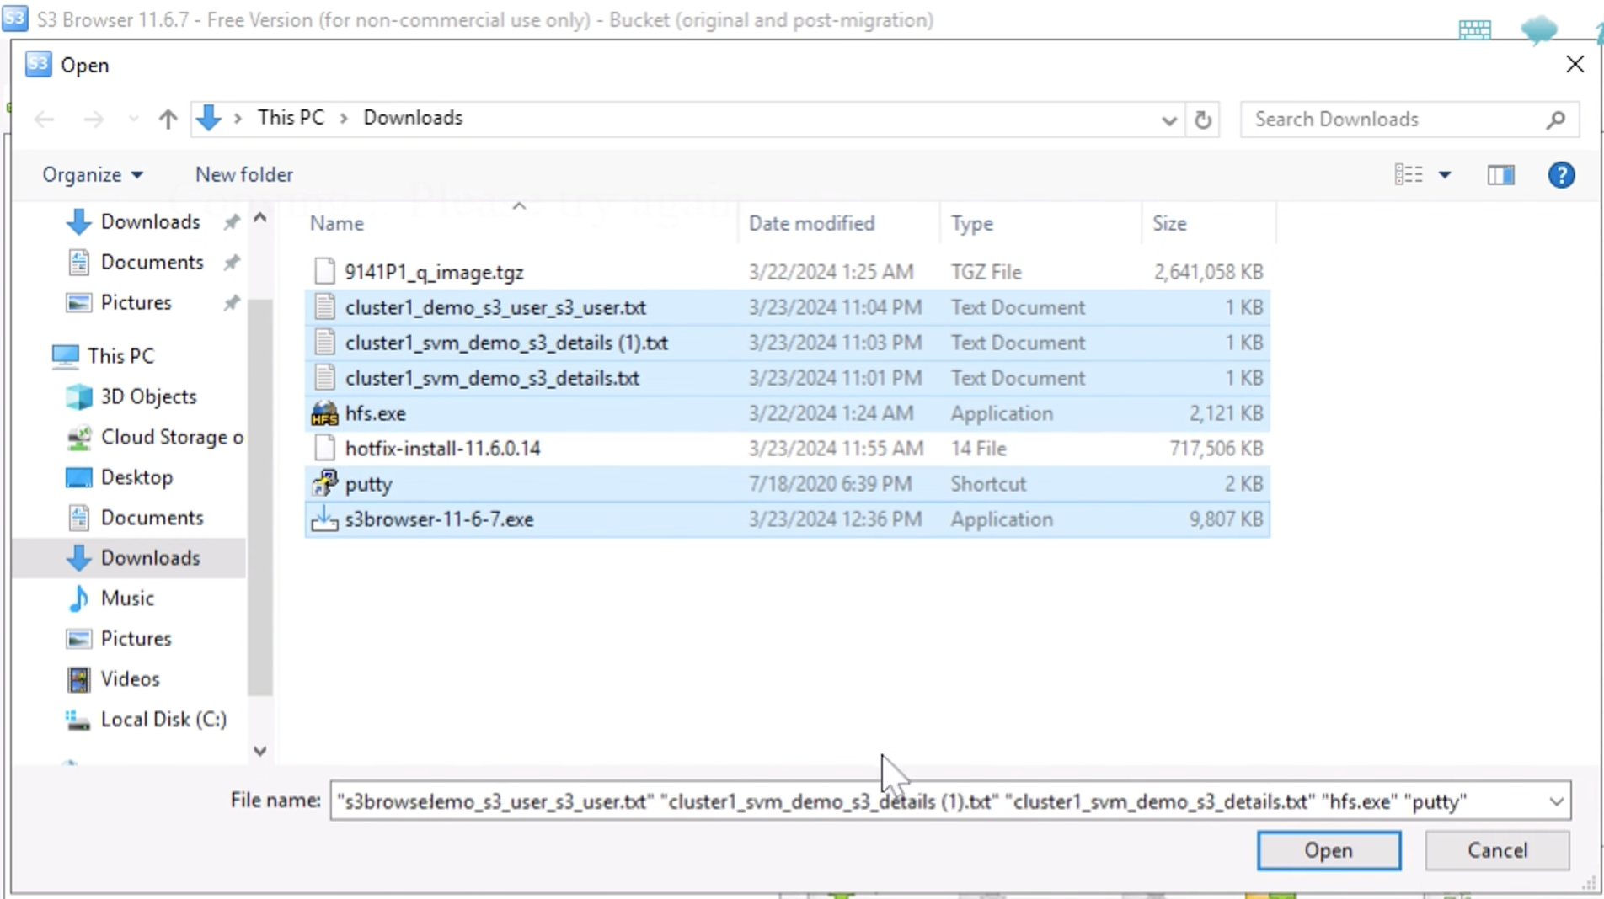The height and width of the screenshot is (899, 1604).
Task: Expand the File name dropdown list
Action: [x=1556, y=801]
